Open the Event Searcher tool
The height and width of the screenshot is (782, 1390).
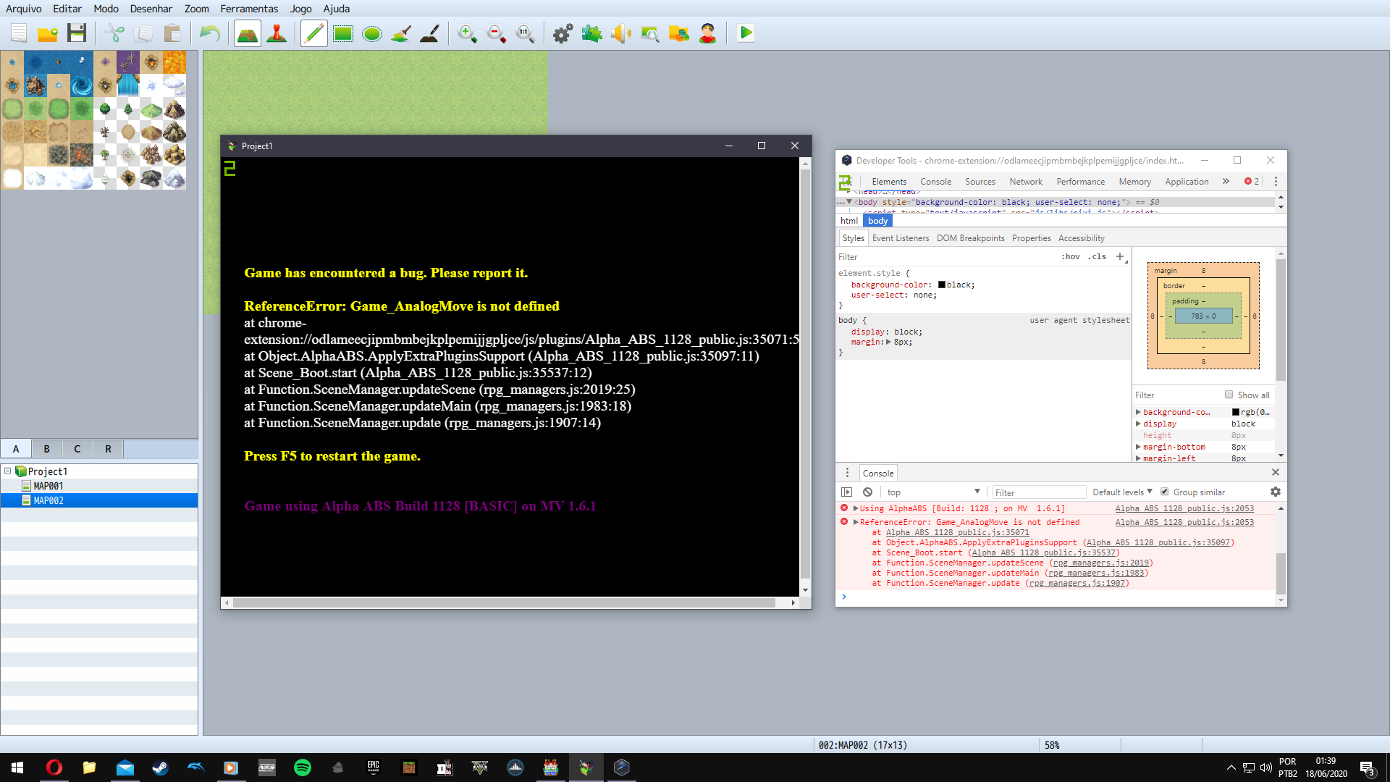(x=650, y=33)
